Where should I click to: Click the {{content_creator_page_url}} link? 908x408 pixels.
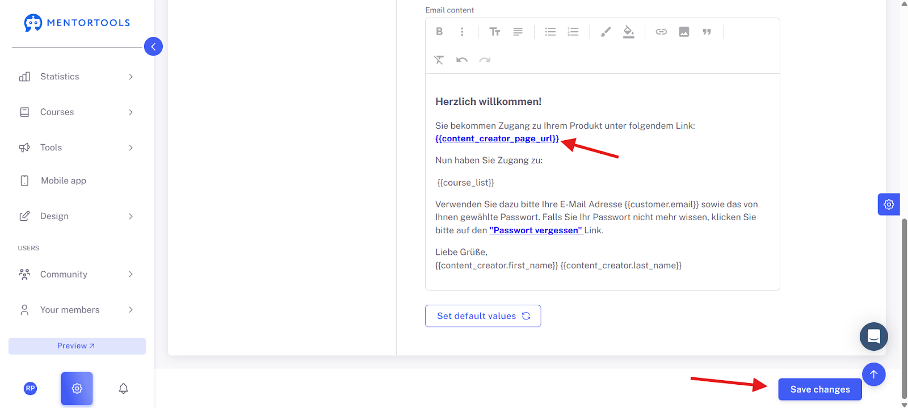(x=497, y=138)
